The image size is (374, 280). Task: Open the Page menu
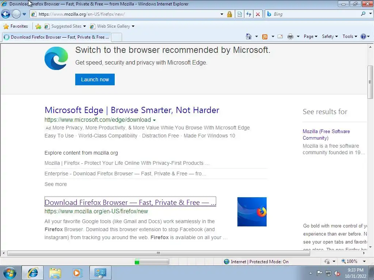tap(310, 36)
